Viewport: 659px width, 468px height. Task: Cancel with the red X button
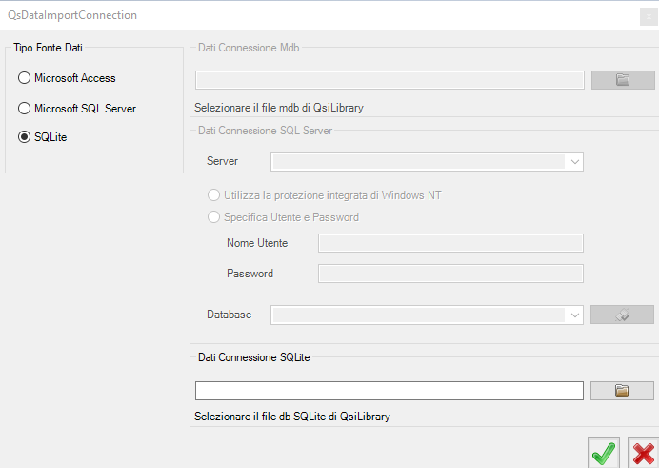pos(643,454)
